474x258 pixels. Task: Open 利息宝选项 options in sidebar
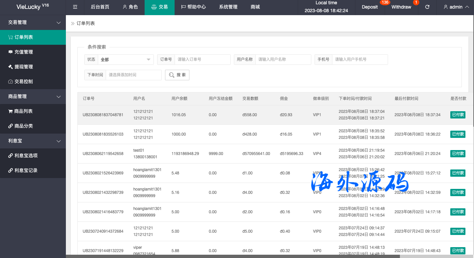[26, 156]
